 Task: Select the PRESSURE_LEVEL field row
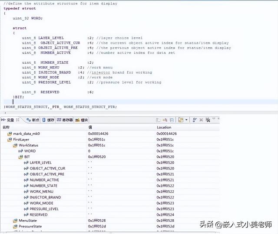pyautogui.click(x=110, y=209)
